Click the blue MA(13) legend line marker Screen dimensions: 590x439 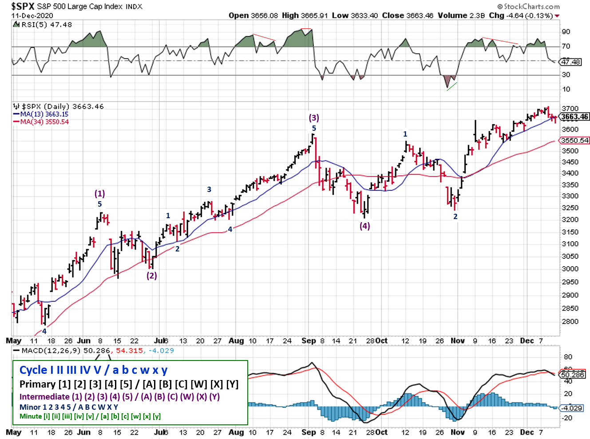pos(16,114)
